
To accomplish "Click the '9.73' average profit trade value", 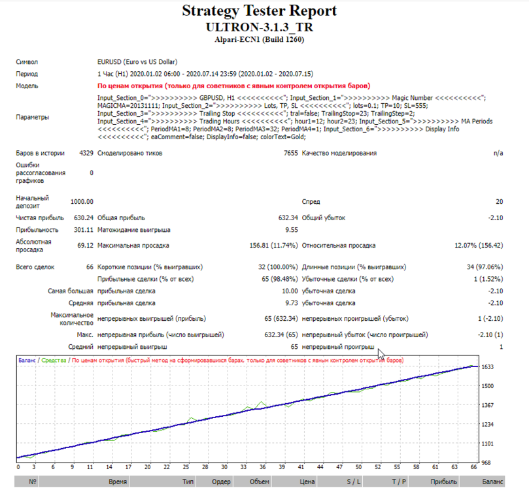I will coord(292,303).
